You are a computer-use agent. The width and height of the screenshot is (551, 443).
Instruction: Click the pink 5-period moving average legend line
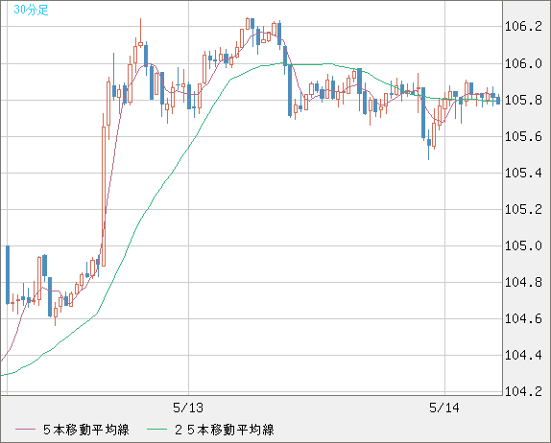[25, 430]
